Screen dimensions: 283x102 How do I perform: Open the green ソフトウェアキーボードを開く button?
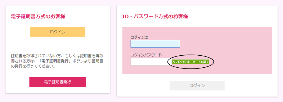coord(190,62)
